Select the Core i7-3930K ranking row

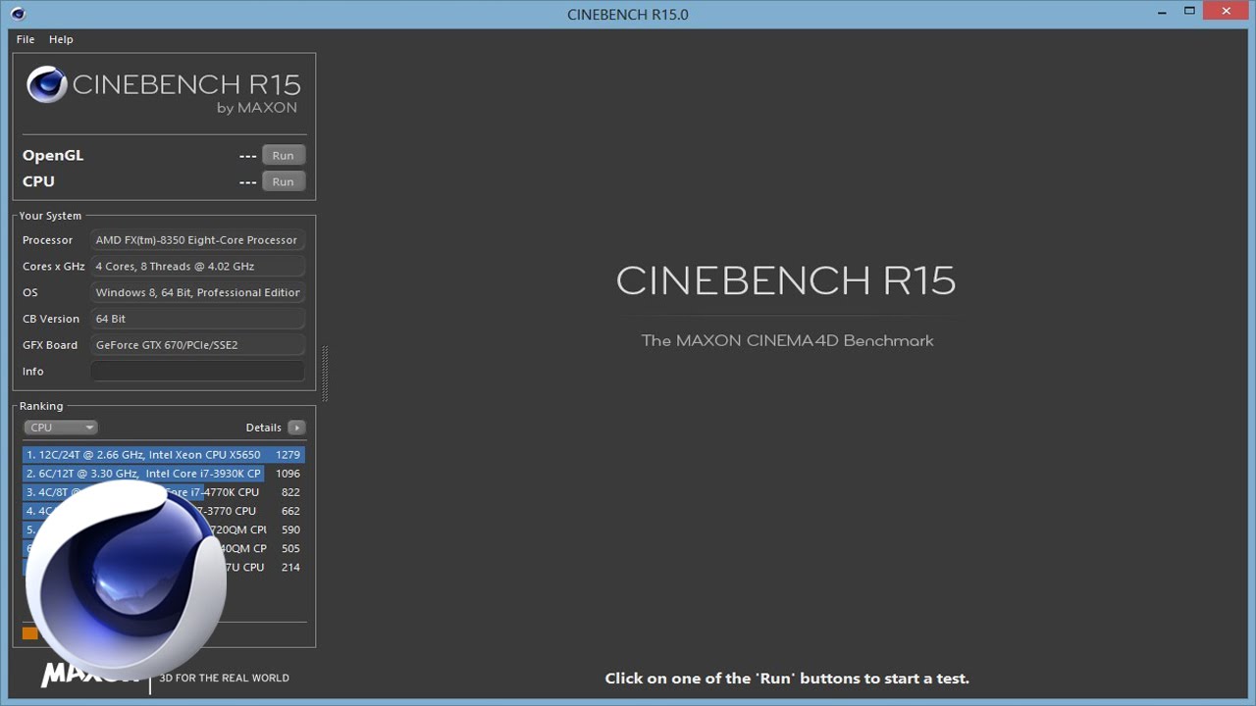tap(164, 474)
